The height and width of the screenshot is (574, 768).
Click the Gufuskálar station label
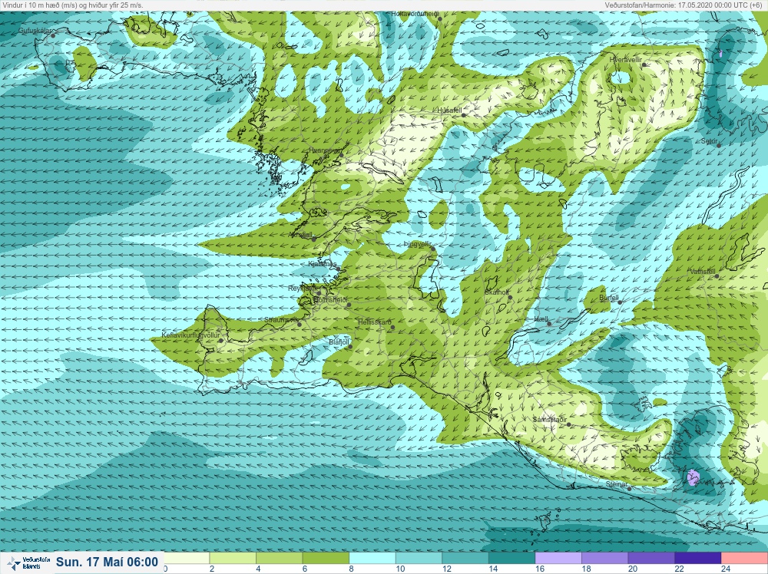coord(35,31)
